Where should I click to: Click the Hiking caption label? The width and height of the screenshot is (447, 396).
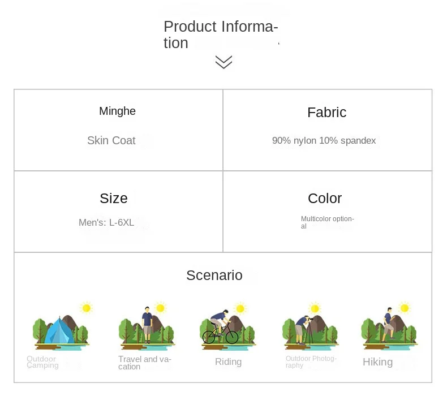[378, 362]
